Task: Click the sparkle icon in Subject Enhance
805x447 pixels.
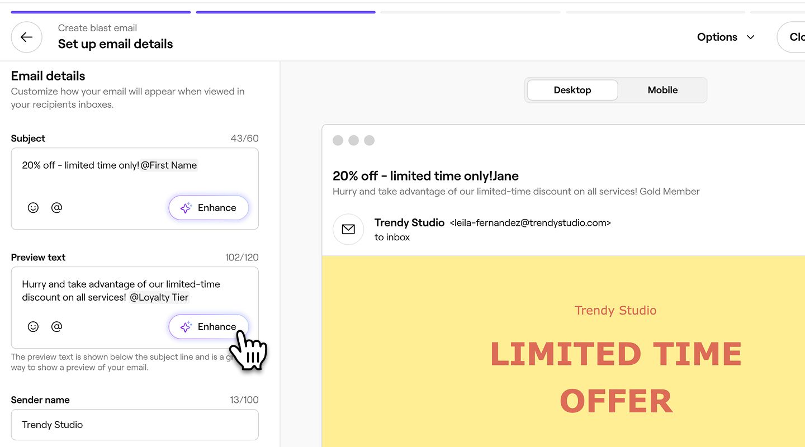Action: tap(186, 208)
